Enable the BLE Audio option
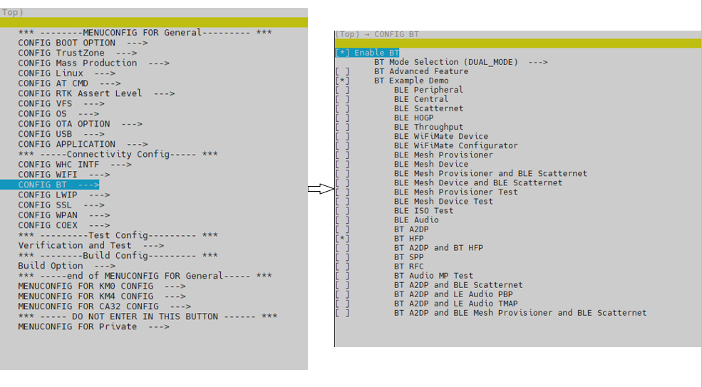702x387 pixels. (x=342, y=220)
